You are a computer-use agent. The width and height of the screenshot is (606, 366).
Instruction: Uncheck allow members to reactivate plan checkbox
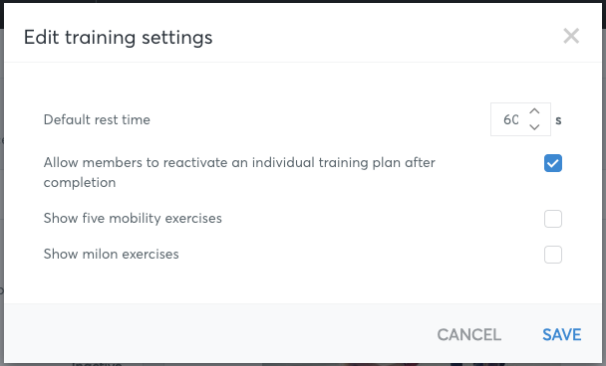coord(552,163)
